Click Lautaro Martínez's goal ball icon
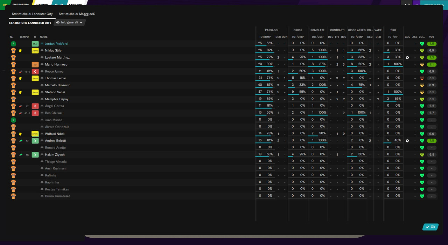The width and height of the screenshot is (448, 245). coord(407,58)
